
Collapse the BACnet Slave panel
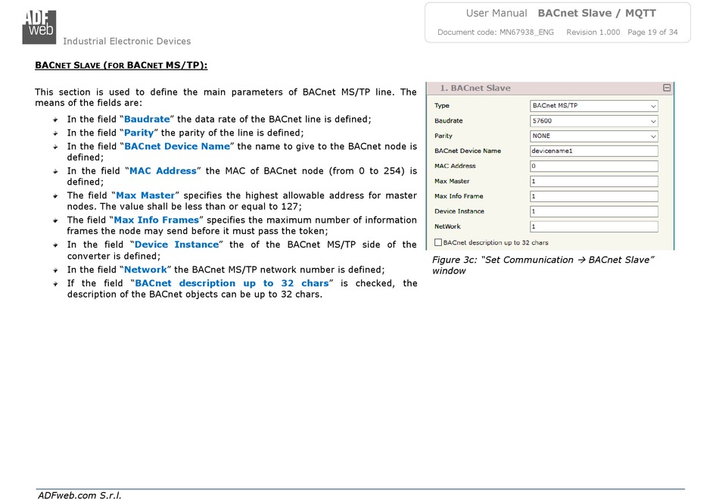pos(667,88)
